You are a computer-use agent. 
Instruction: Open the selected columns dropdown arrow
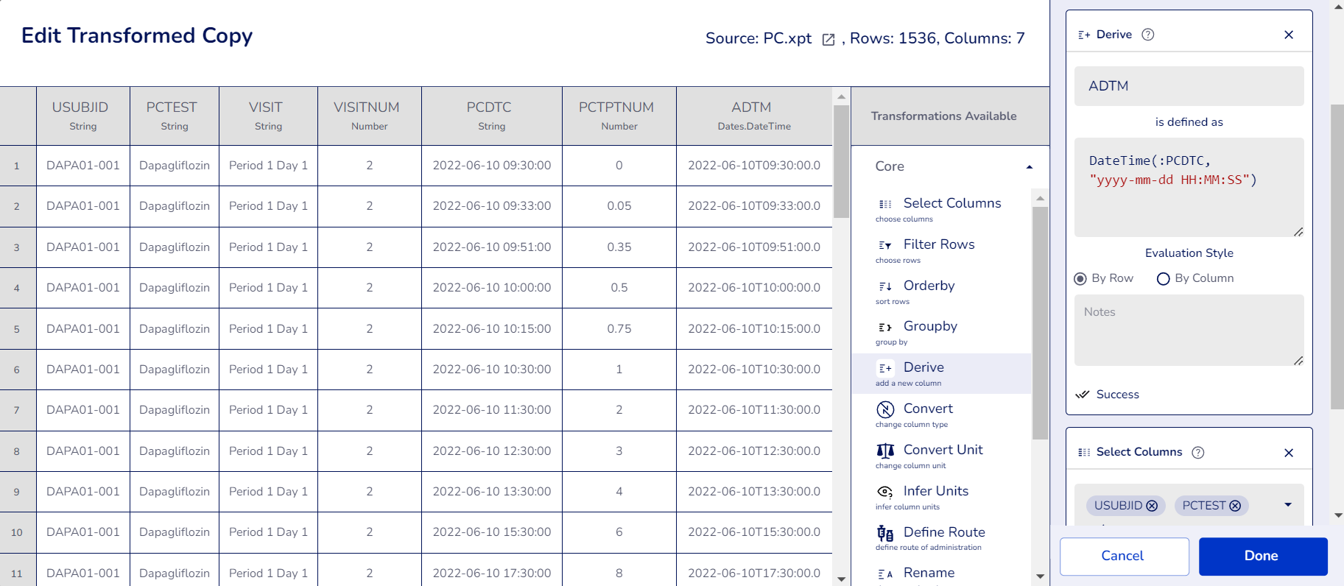coord(1288,505)
